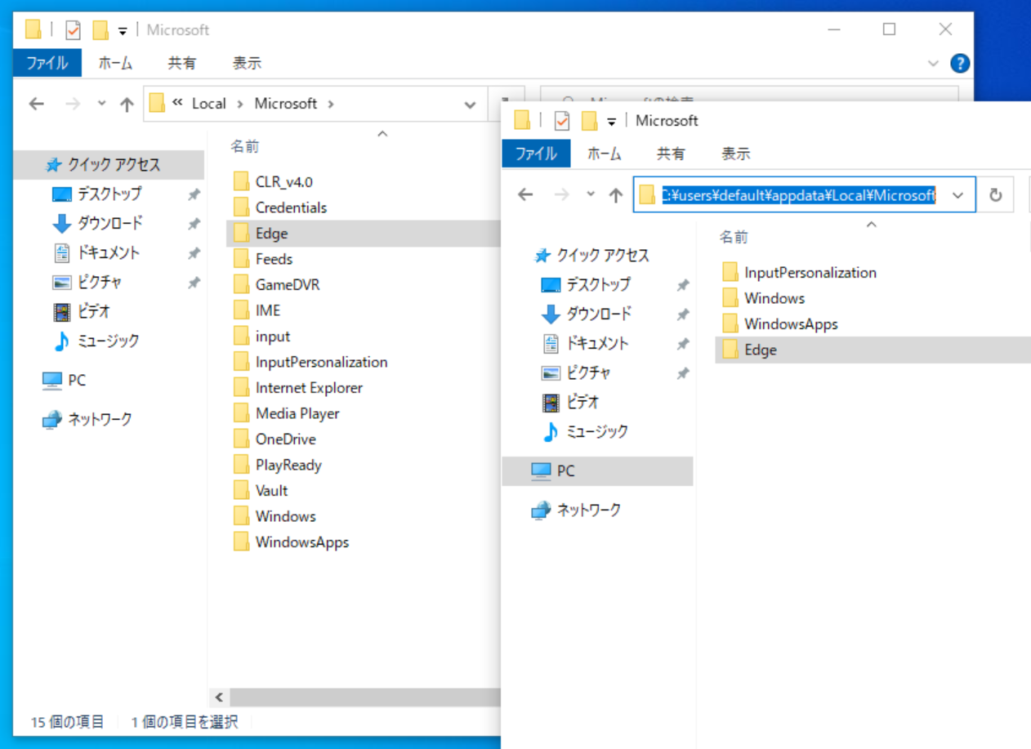This screenshot has height=749, width=1031.
Task: Open ダウンロード in the front window's sidebar
Action: pyautogui.click(x=598, y=314)
